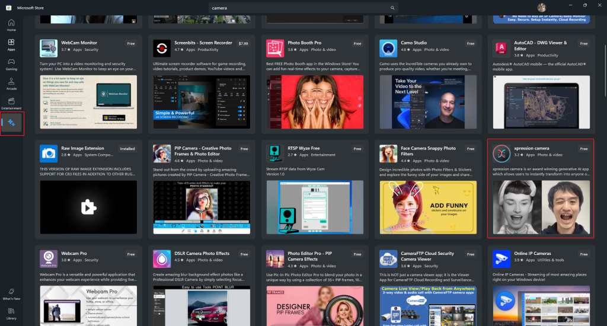Click the 'Screenbits - Screen Recorder' title
607x326 pixels.
pyautogui.click(x=203, y=43)
